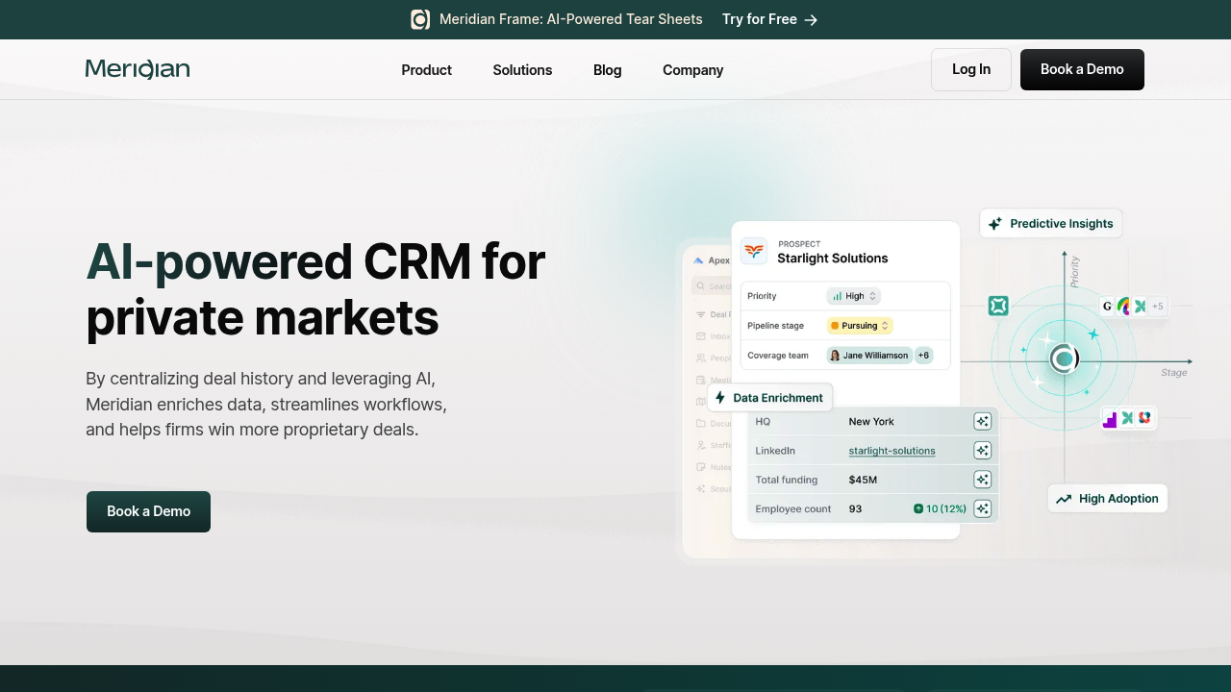Click the Predictive Insights sparkle icon
The height and width of the screenshot is (692, 1231).
click(995, 223)
